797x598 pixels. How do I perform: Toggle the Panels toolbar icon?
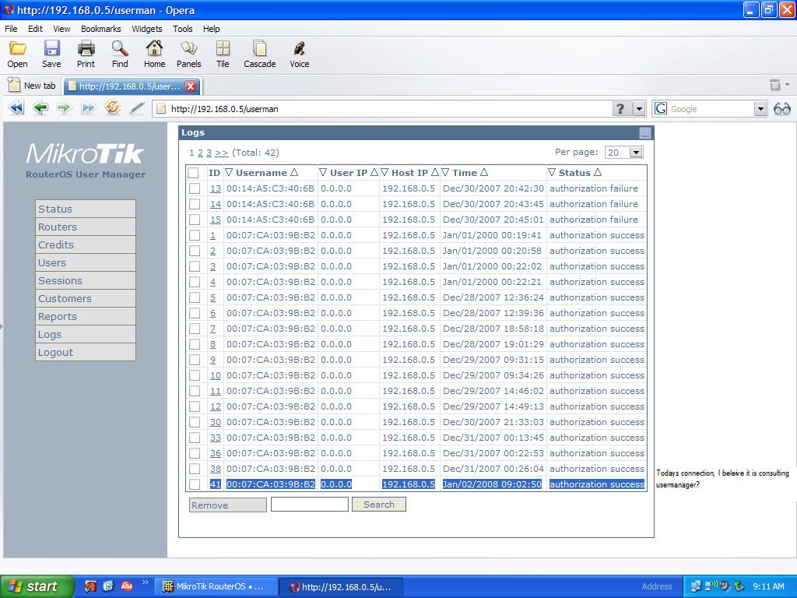coord(188,49)
